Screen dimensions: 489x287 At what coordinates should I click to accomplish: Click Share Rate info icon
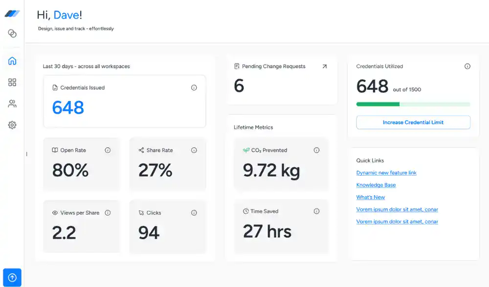pos(194,150)
